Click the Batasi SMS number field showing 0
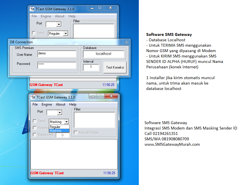This screenshot has height=185, width=252. coord(62,135)
